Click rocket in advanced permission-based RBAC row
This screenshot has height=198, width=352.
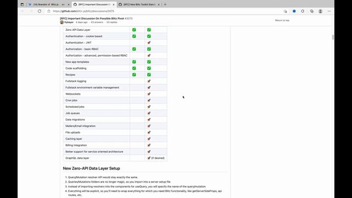point(149,56)
